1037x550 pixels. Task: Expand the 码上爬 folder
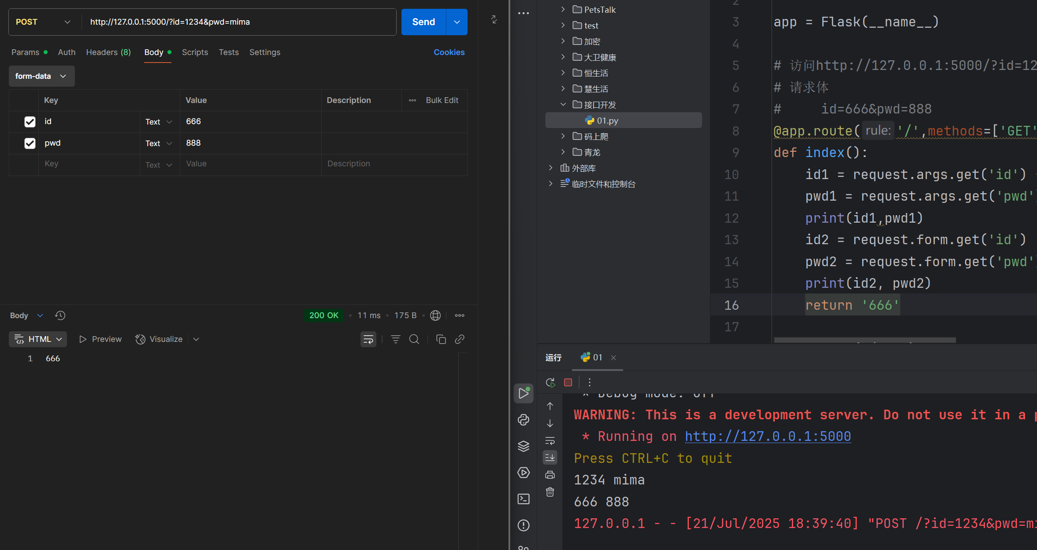point(563,136)
